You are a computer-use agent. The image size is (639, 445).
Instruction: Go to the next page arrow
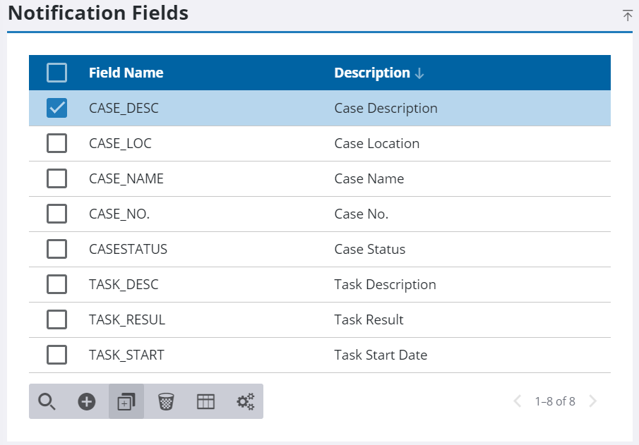(593, 401)
